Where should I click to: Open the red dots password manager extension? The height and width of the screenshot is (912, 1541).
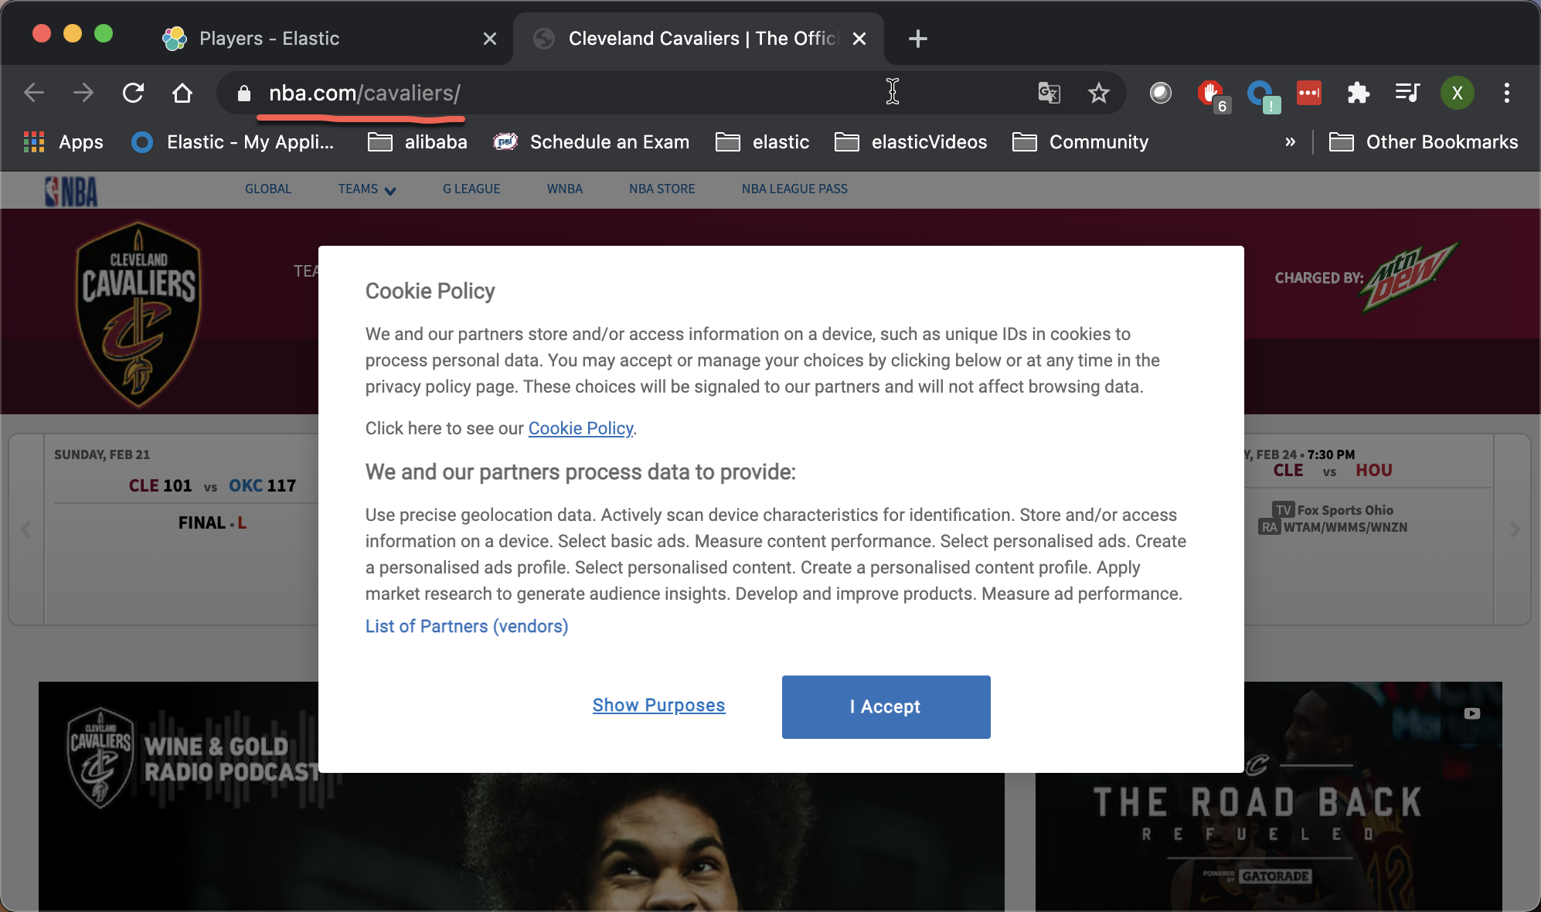pyautogui.click(x=1308, y=93)
